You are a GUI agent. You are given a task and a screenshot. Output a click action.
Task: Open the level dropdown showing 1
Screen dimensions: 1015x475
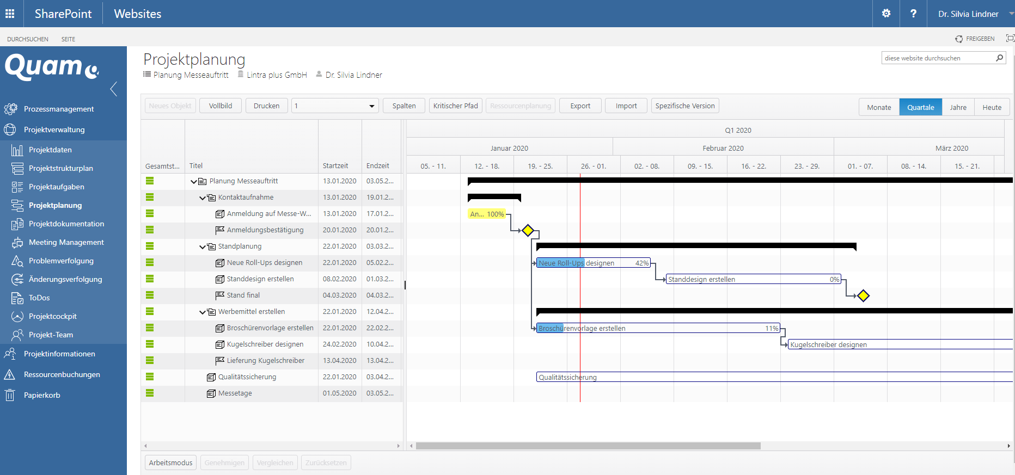tap(334, 106)
